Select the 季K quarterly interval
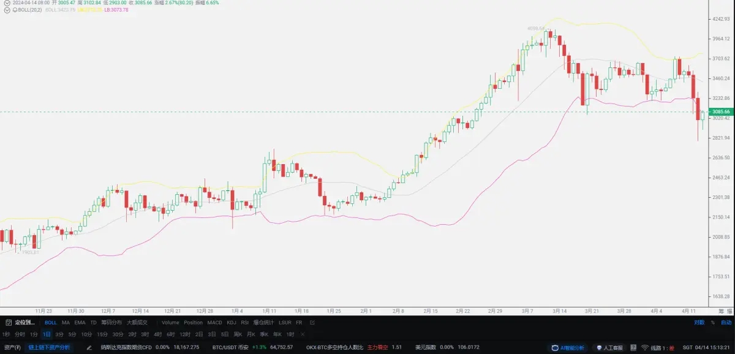The width and height of the screenshot is (735, 354). click(265, 334)
